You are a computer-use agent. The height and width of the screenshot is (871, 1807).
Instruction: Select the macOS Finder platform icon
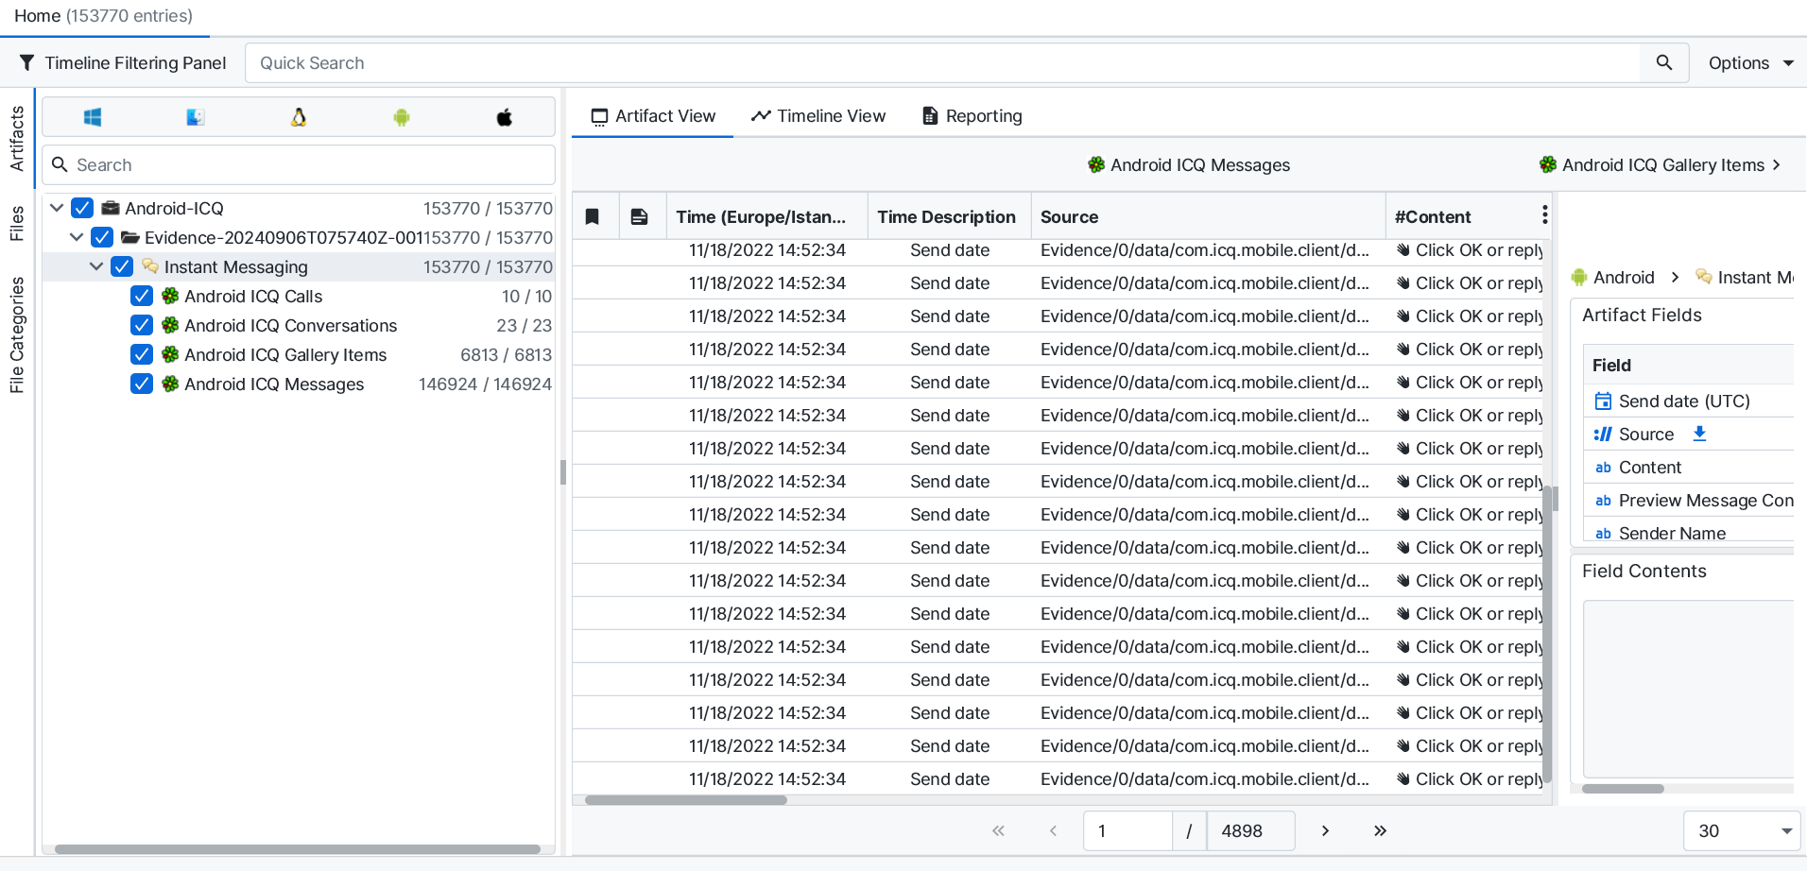[195, 117]
